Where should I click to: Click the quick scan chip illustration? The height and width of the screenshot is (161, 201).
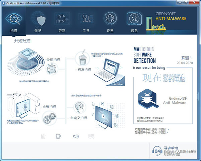click(26, 61)
